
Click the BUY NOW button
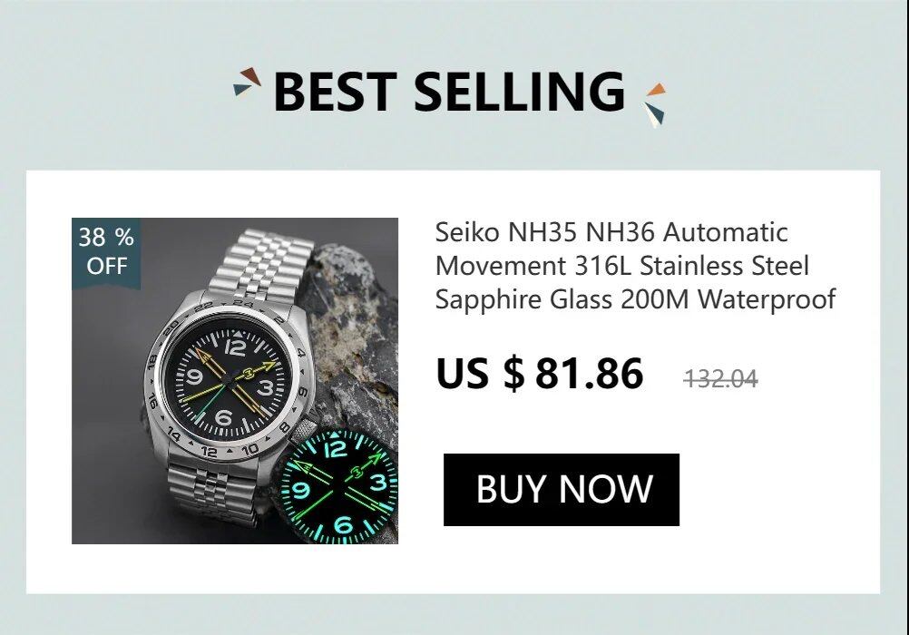(562, 490)
